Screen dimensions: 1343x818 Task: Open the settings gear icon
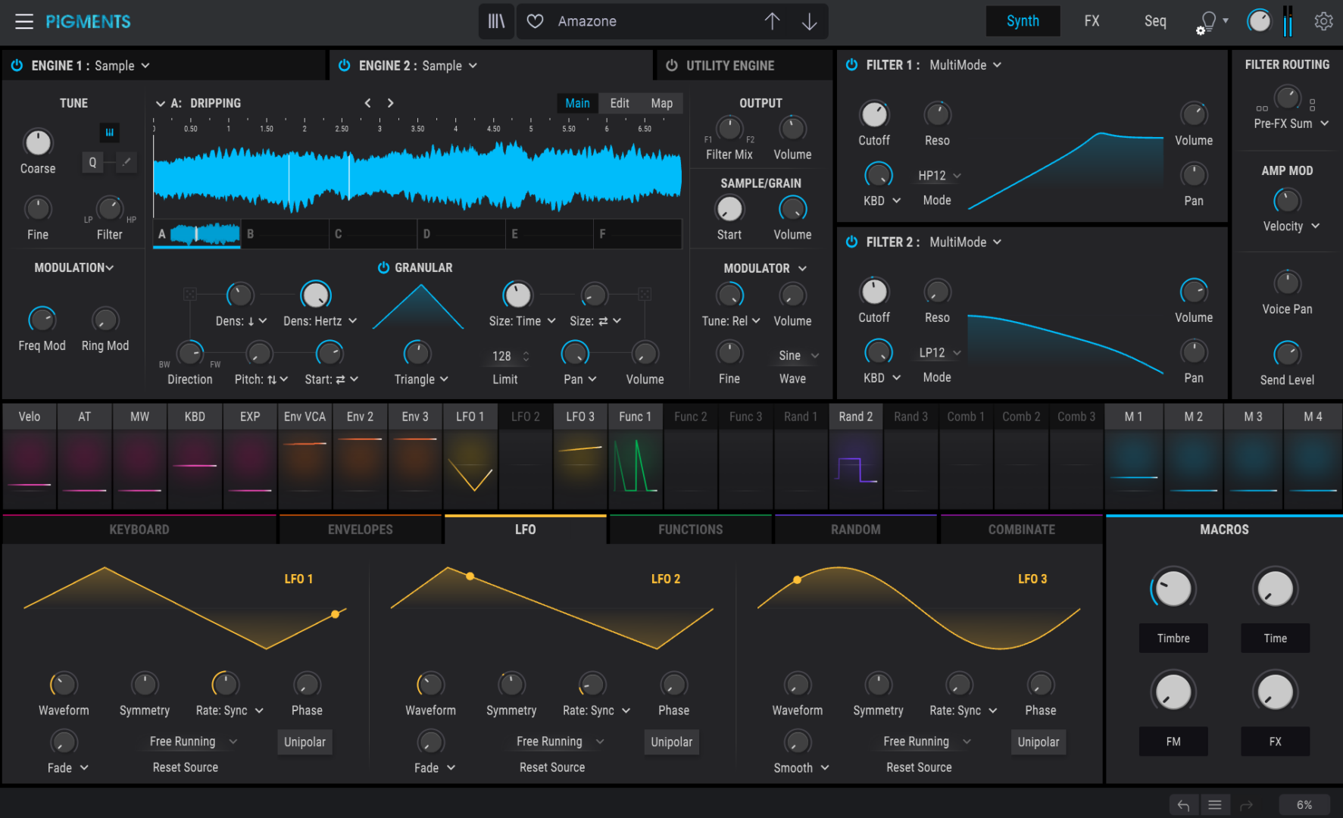pyautogui.click(x=1323, y=21)
